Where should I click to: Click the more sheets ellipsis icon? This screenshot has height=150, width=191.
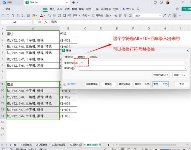[x=104, y=145]
